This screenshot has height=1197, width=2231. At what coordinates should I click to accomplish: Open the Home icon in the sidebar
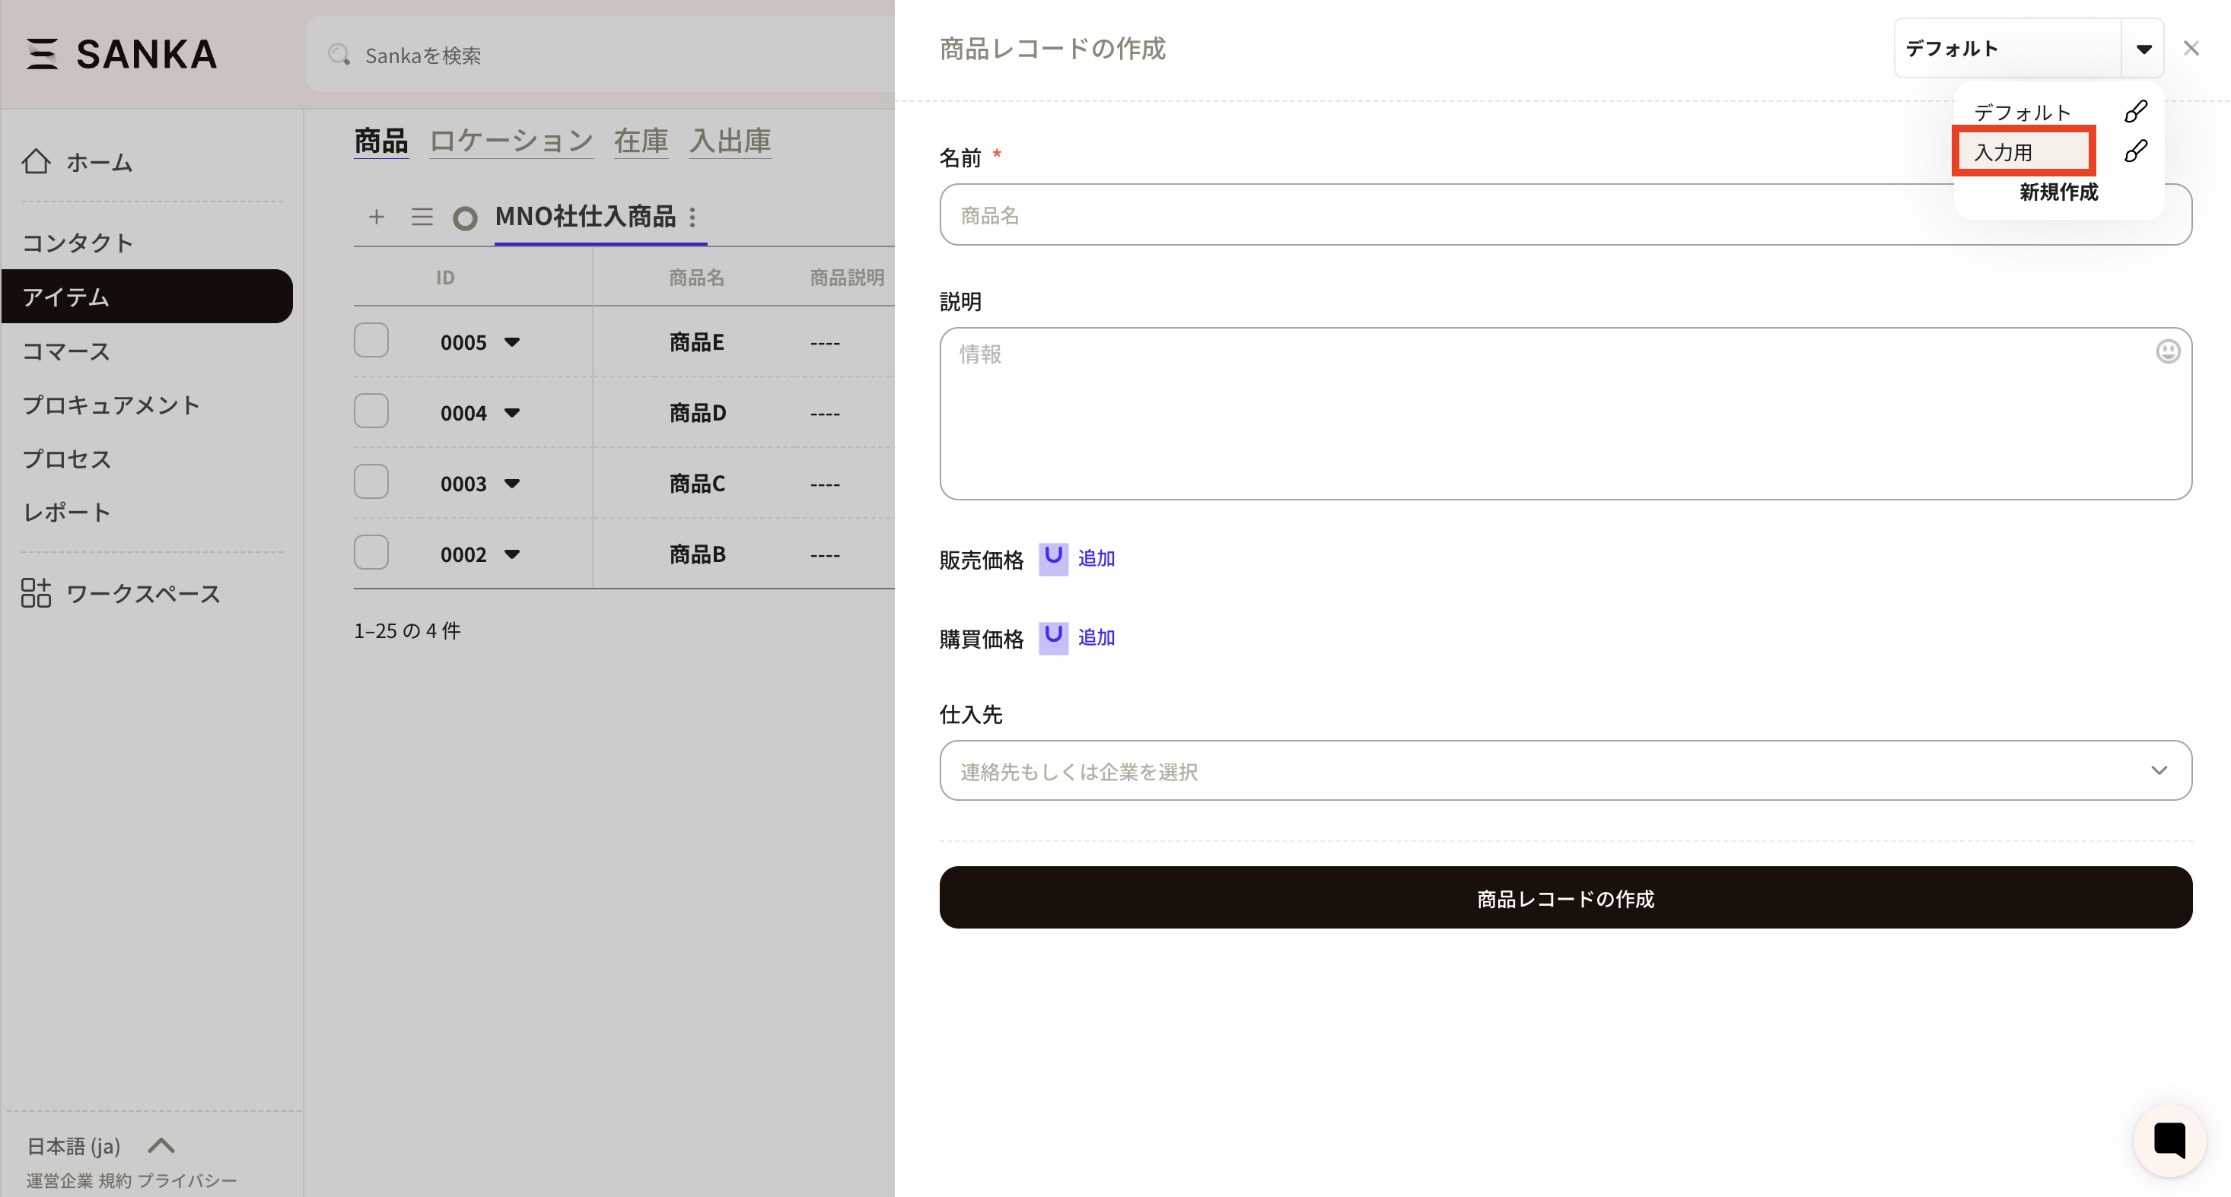[37, 162]
